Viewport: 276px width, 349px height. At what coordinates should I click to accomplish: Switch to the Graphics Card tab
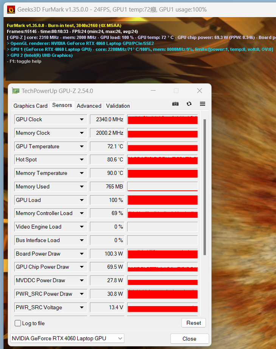click(x=30, y=106)
